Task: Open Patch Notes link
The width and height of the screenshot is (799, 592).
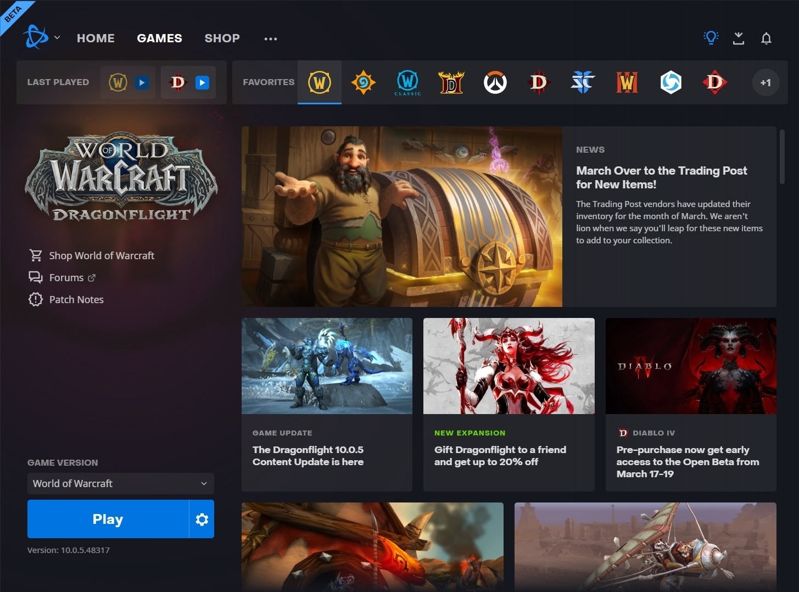Action: click(x=76, y=299)
